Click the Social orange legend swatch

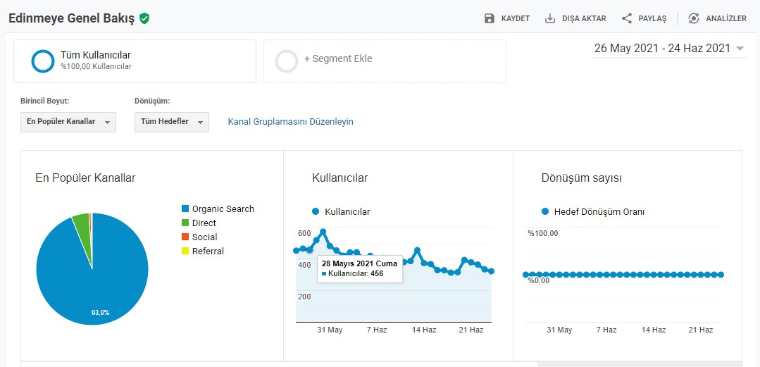point(185,237)
